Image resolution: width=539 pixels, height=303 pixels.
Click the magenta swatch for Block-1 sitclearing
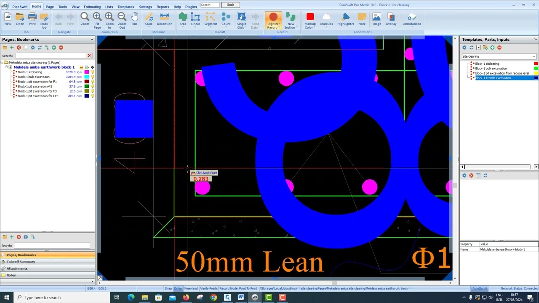(x=87, y=72)
